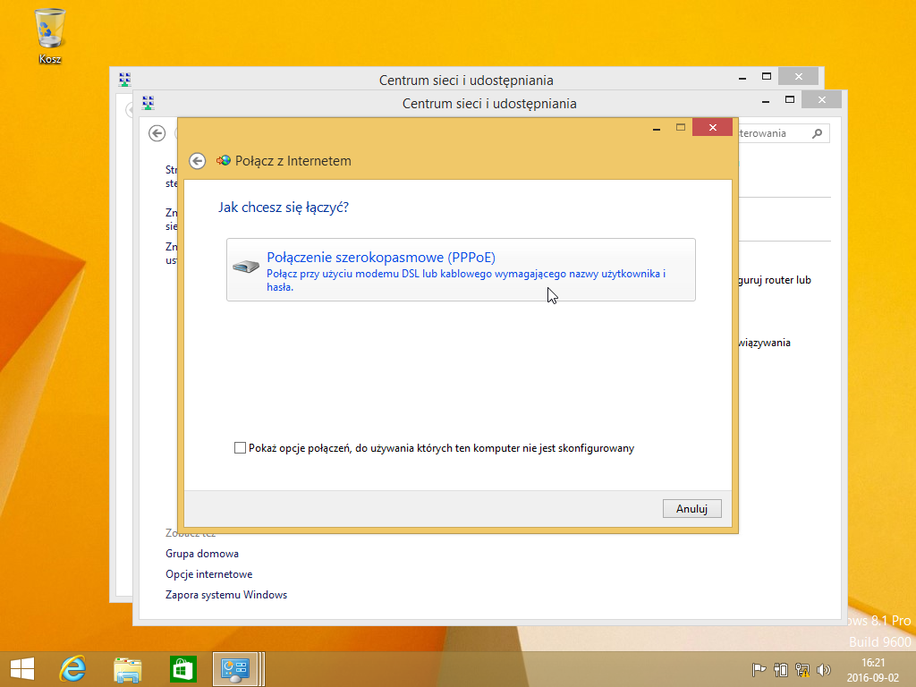Minimize the front Centrum sieci window
This screenshot has height=687, width=916.
pos(766,101)
